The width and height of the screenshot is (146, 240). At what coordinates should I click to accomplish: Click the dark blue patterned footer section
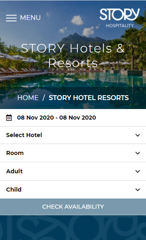(73, 228)
